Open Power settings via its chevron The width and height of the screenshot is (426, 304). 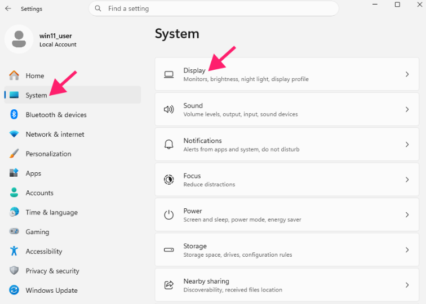pyautogui.click(x=407, y=214)
